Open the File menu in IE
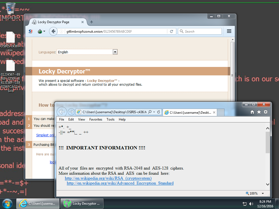Screen dimensions: 279x209 [62, 119]
